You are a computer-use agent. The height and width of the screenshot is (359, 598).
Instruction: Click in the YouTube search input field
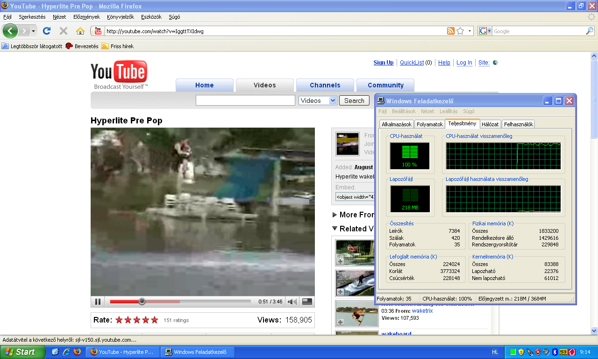point(245,101)
